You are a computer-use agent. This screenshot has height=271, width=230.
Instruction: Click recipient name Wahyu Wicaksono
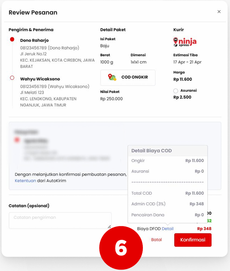coord(40,79)
